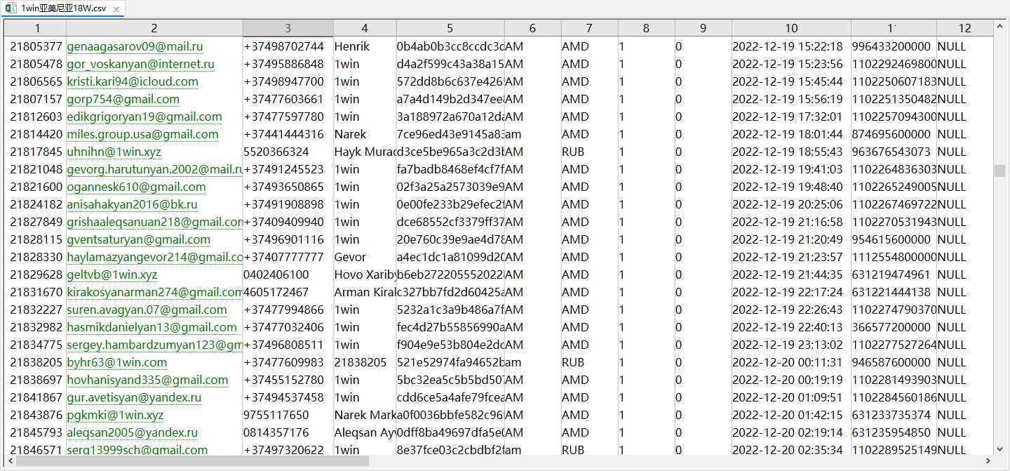Select column header 9
Viewport: 1010px width, 471px height.
tap(703, 28)
